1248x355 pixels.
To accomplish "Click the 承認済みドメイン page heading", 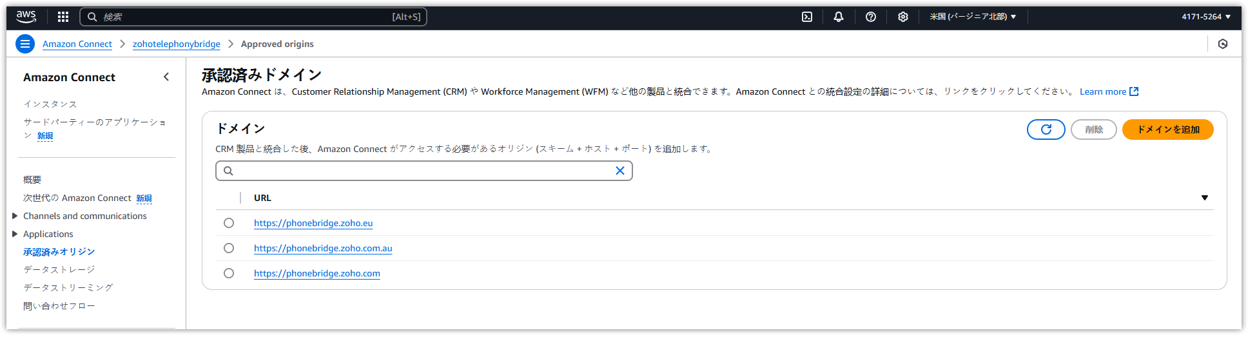I will point(262,75).
